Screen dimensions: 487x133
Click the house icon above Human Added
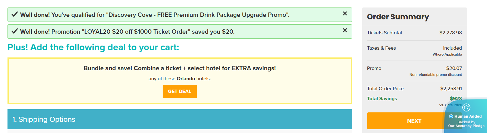pyautogui.click(x=466, y=107)
